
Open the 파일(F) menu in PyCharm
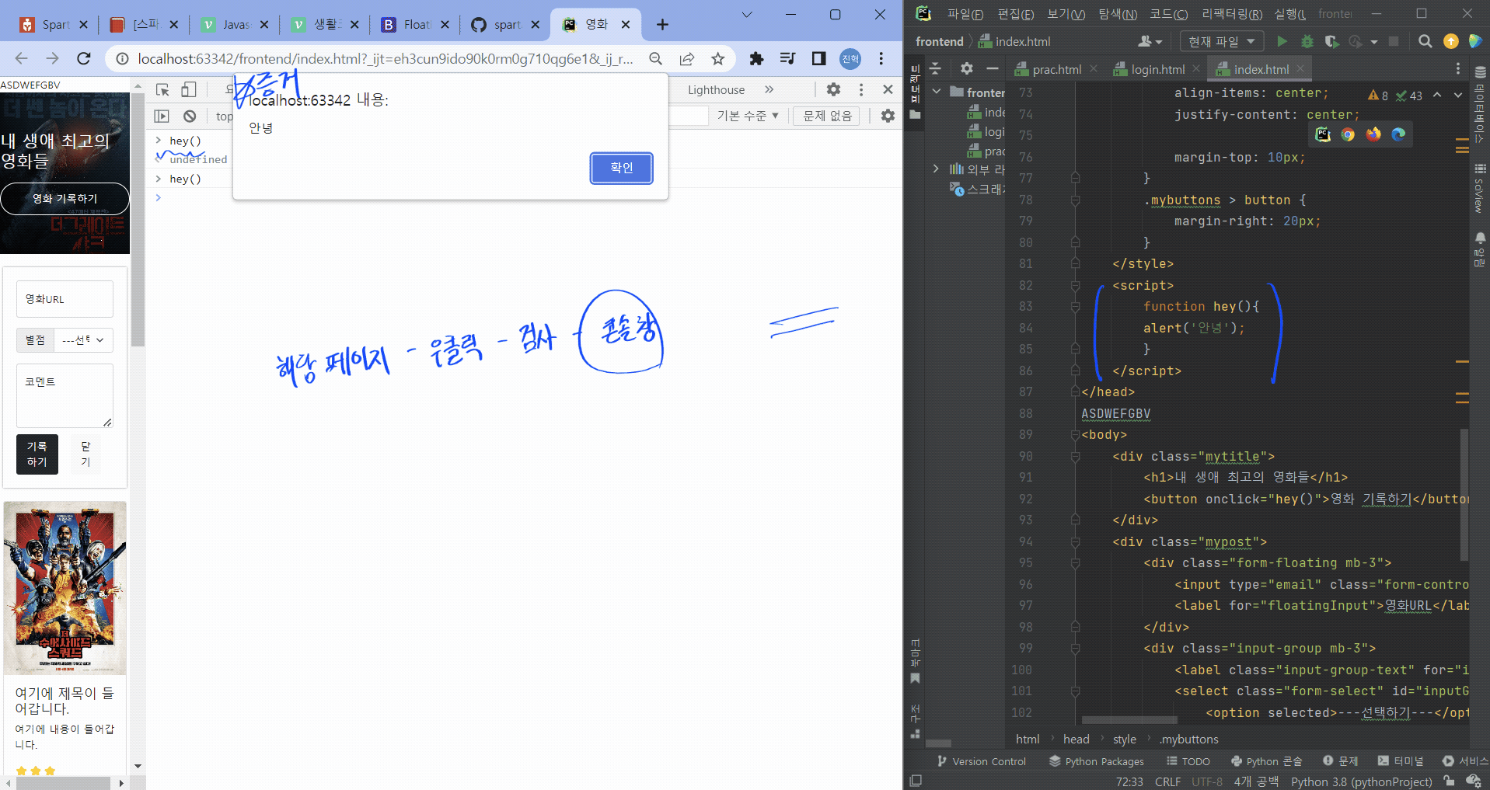[x=965, y=14]
